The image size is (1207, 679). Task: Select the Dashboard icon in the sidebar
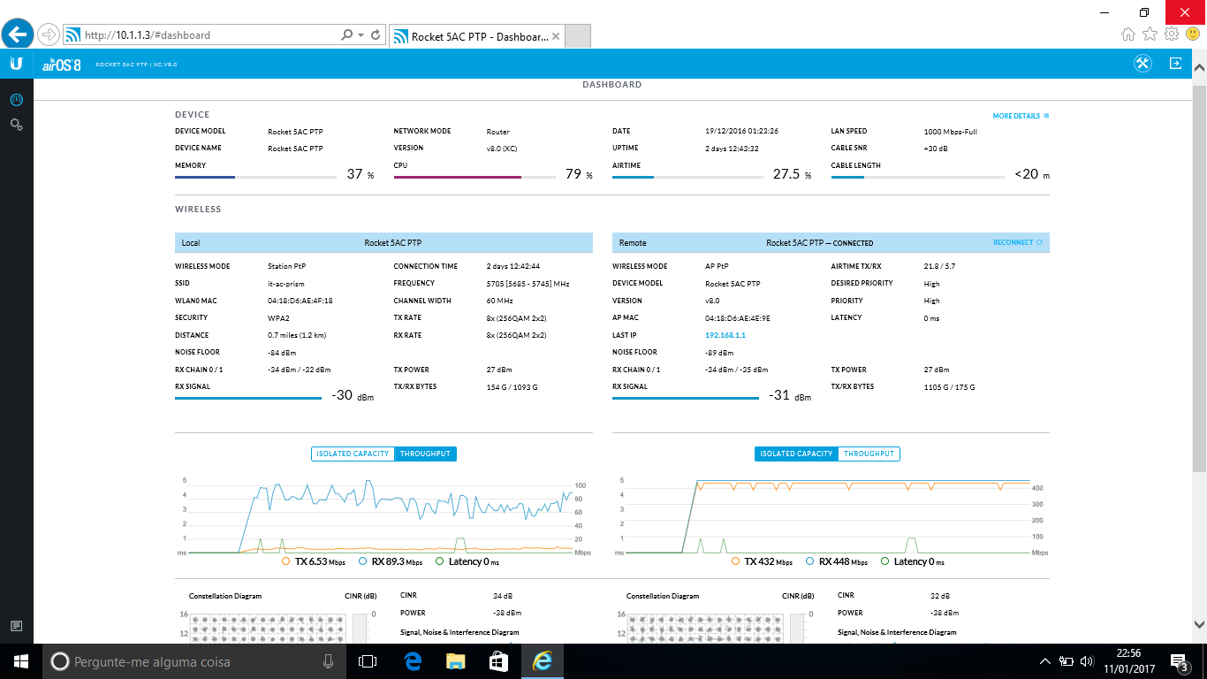tap(16, 99)
